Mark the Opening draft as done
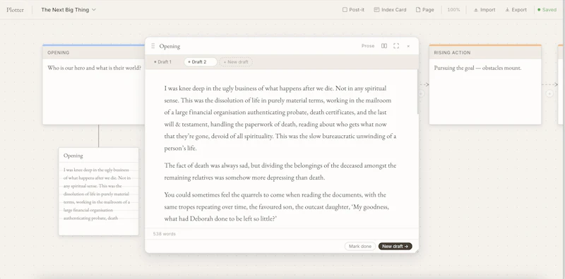This screenshot has height=279, width=565. point(360,247)
